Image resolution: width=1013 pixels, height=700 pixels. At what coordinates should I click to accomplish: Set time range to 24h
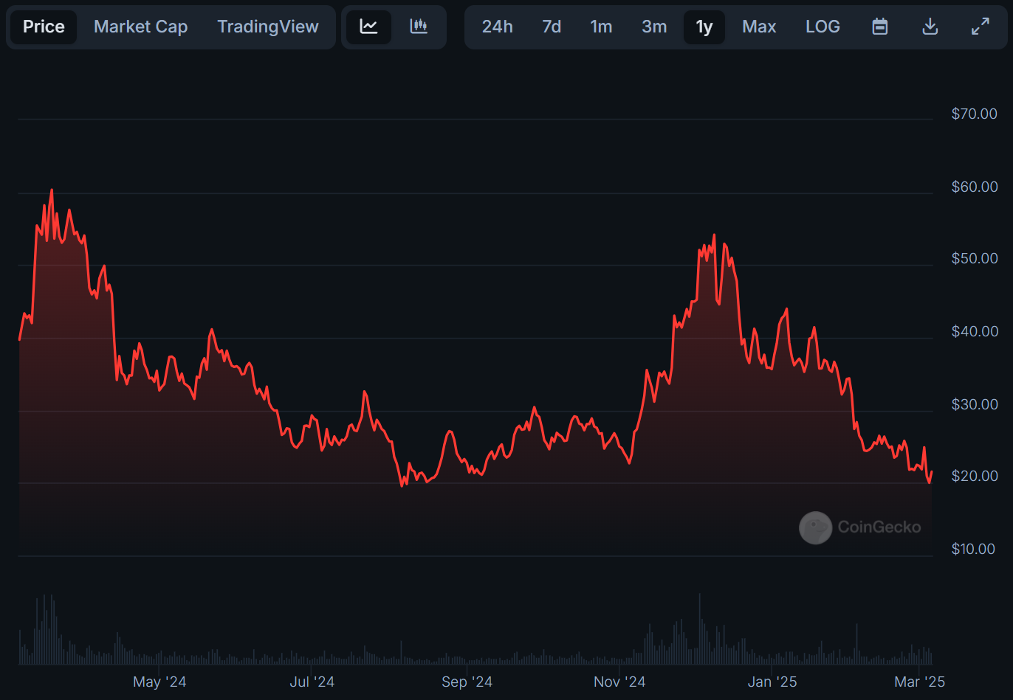point(497,27)
